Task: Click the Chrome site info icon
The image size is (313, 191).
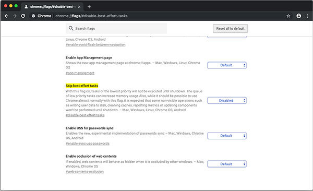Action: click(33, 16)
